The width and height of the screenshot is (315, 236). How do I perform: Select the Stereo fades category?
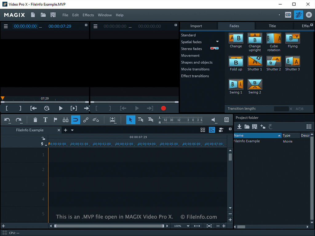(191, 49)
